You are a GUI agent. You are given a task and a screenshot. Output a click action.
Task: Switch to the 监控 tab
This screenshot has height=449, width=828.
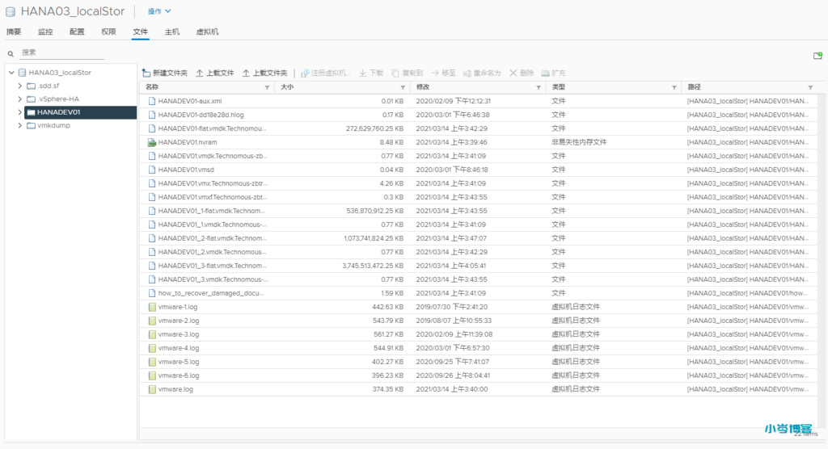(45, 31)
